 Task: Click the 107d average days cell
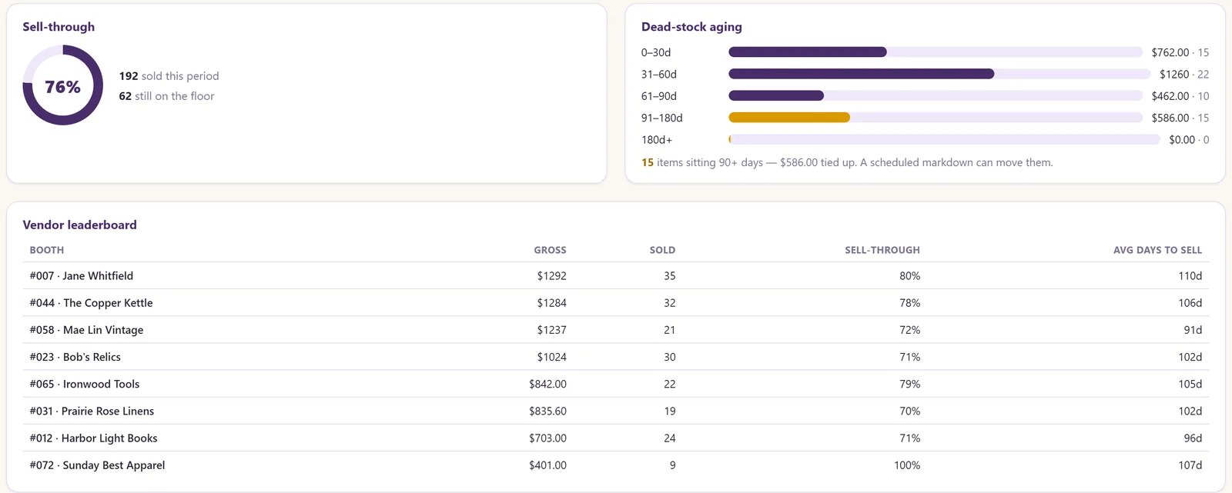coord(1190,465)
